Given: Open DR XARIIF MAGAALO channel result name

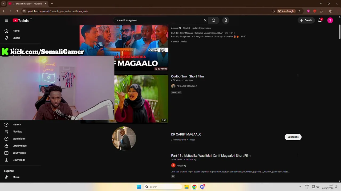Looking at the screenshot, I should (186, 134).
